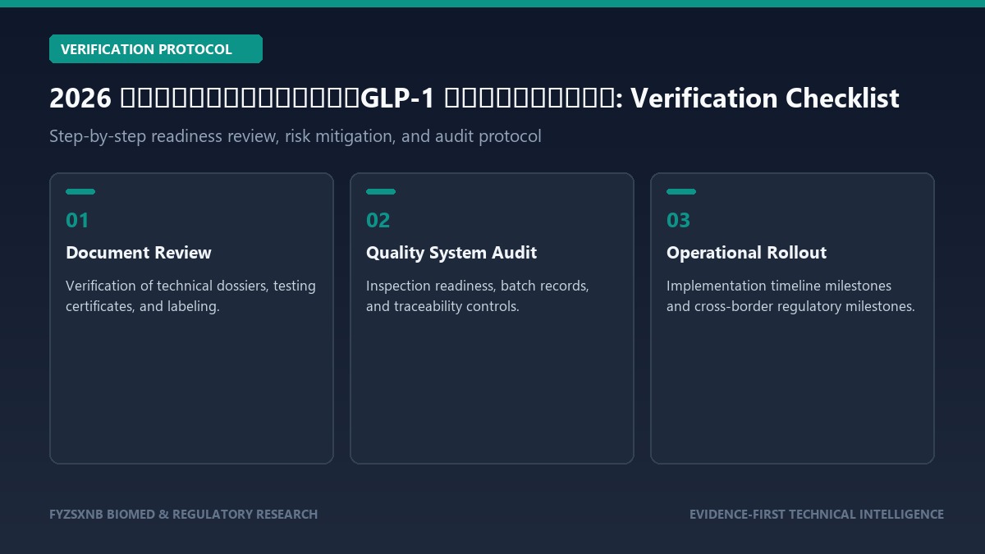Select the 'Implementation timeline milestones' description

click(x=790, y=296)
